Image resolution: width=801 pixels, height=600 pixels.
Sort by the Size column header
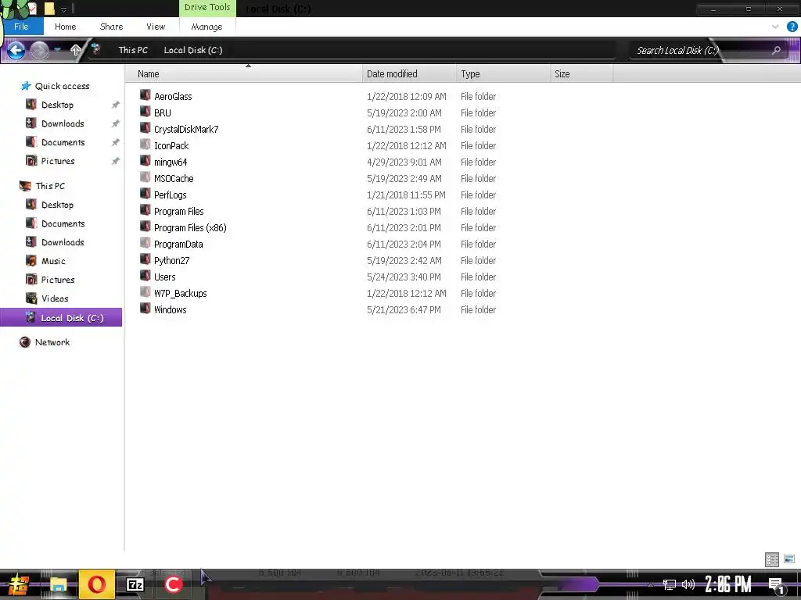582,74
